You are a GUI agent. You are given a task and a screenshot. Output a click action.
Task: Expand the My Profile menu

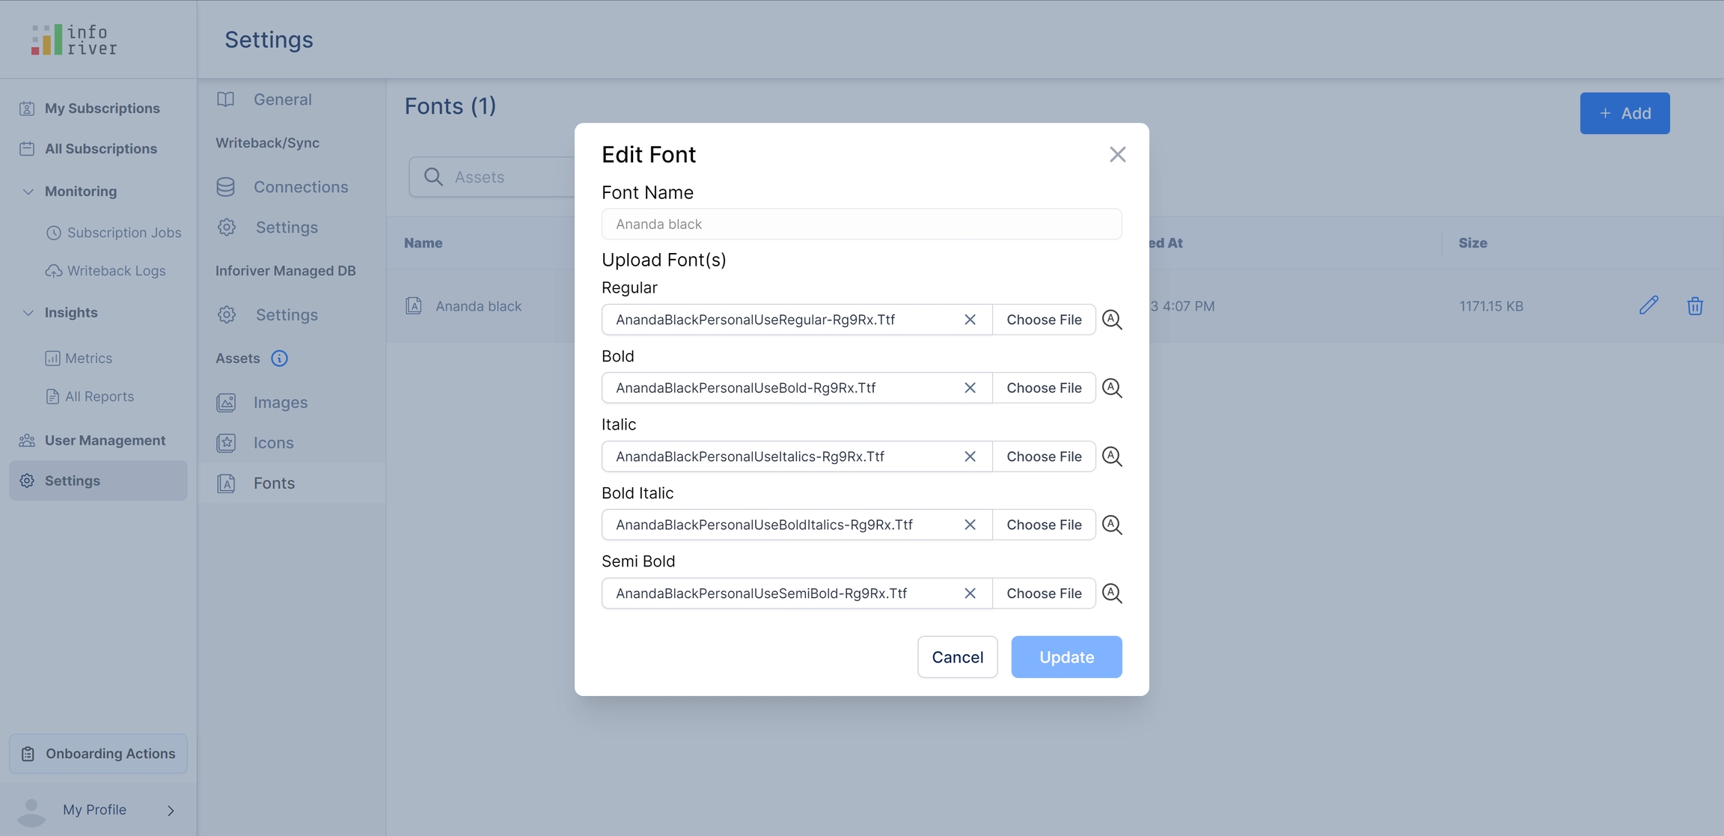[x=171, y=811]
